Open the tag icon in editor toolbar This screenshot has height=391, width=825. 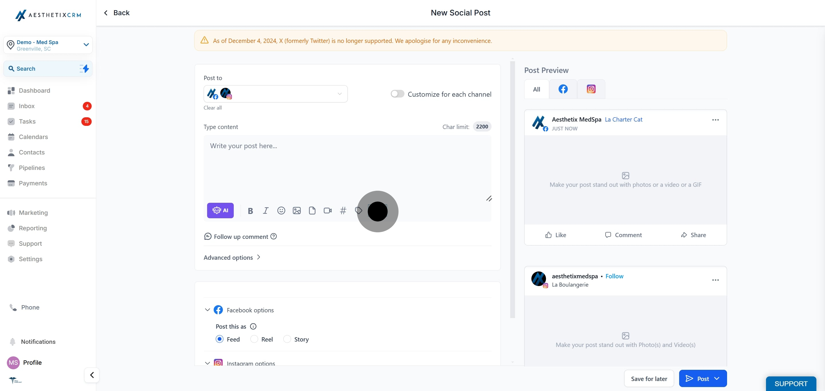358,210
